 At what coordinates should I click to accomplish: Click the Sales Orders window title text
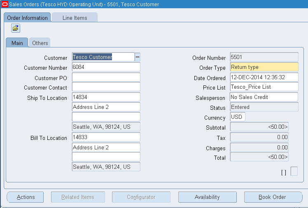(84, 4)
